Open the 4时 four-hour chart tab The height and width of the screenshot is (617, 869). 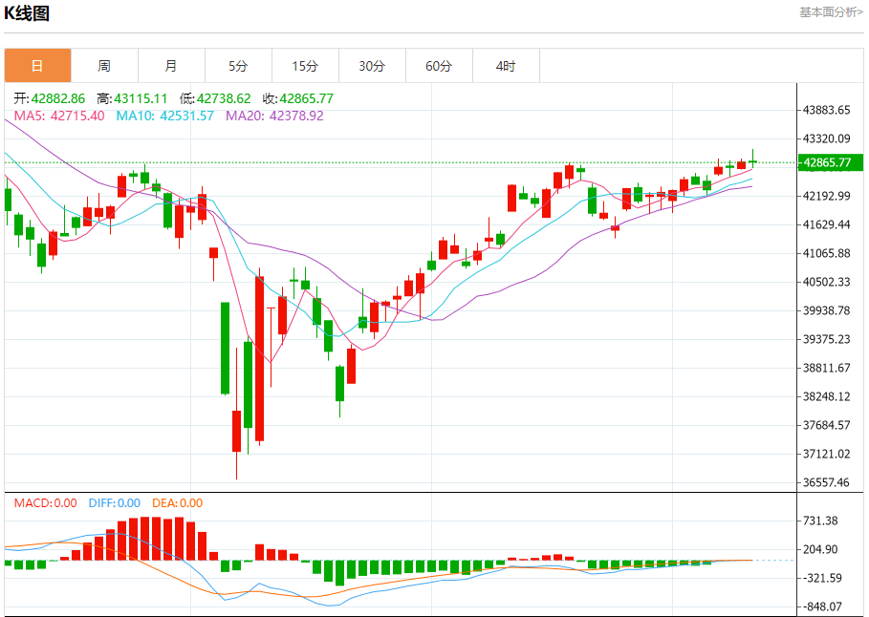click(x=506, y=66)
